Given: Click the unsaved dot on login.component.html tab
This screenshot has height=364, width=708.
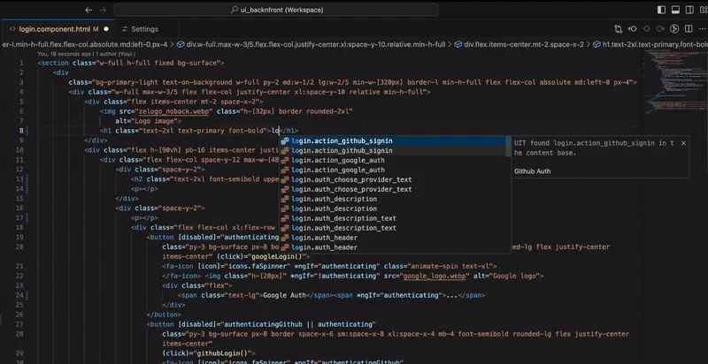Looking at the screenshot, I should tap(106, 29).
